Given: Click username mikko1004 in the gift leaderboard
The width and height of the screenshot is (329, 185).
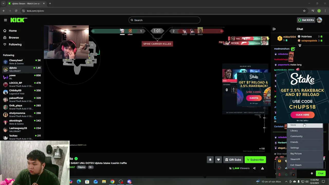Looking at the screenshot, I should point(289,37).
